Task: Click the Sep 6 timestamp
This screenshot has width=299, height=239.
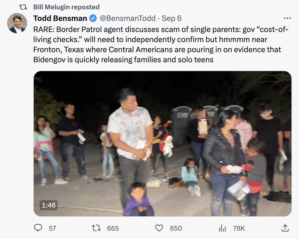Action: [x=172, y=18]
